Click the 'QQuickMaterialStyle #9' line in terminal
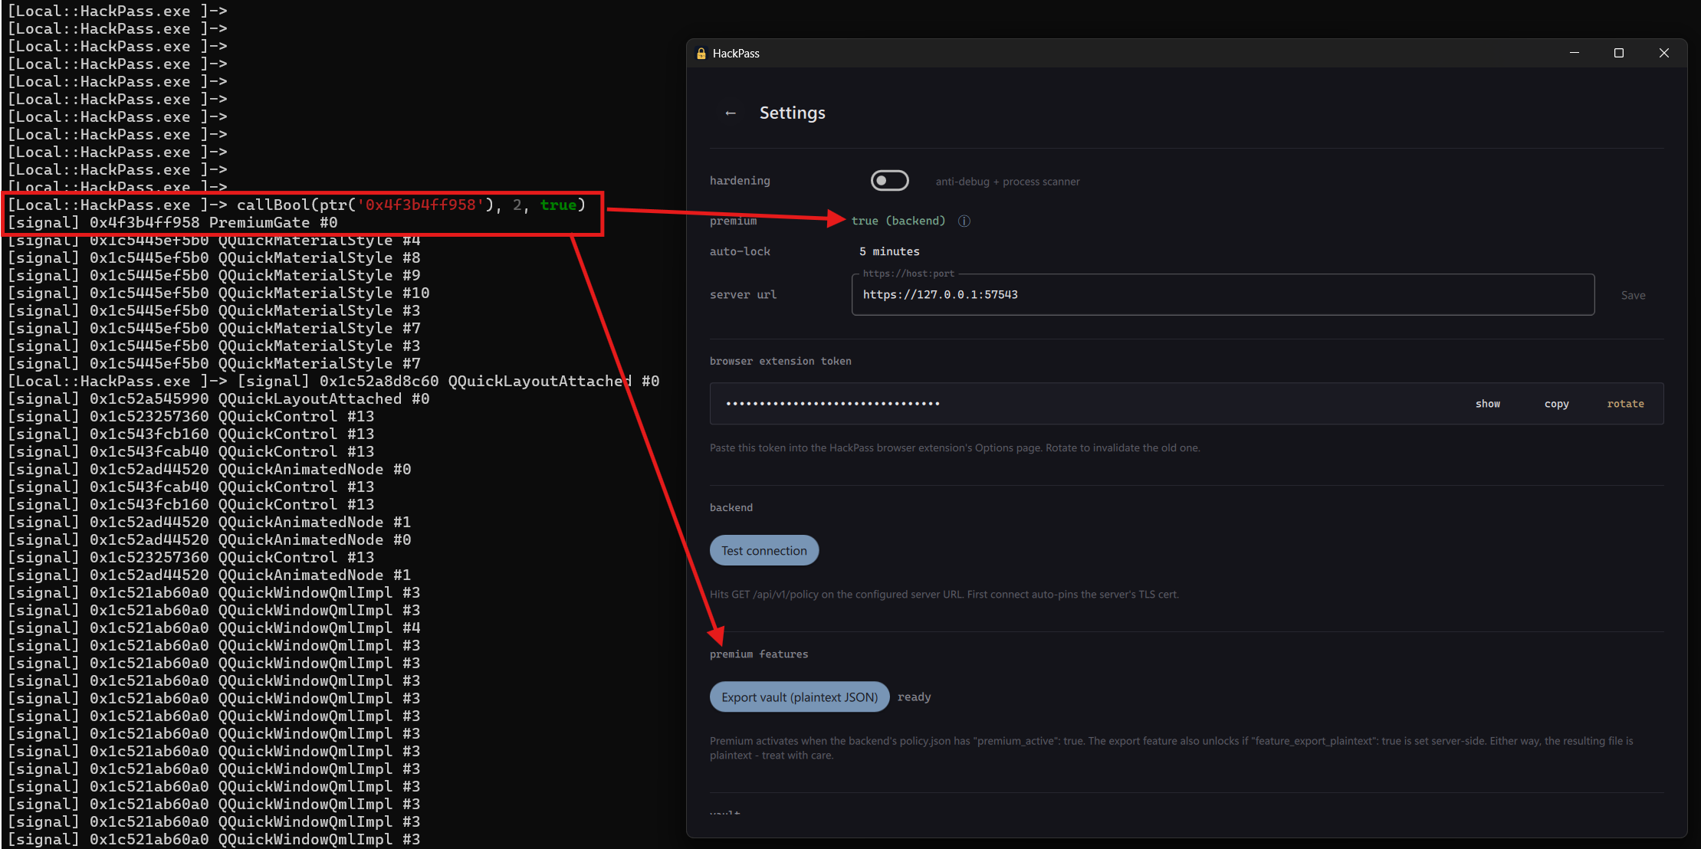Viewport: 1701px width, 849px height. (x=214, y=276)
